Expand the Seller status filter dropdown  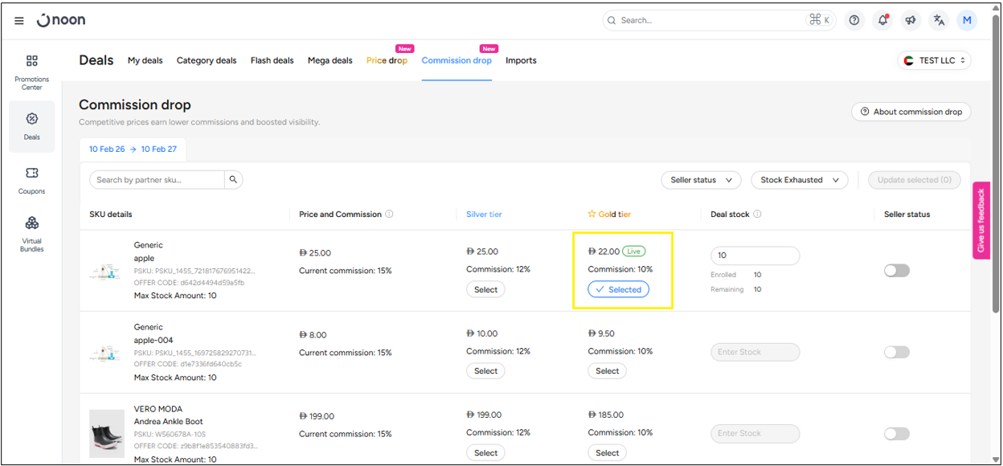point(701,180)
